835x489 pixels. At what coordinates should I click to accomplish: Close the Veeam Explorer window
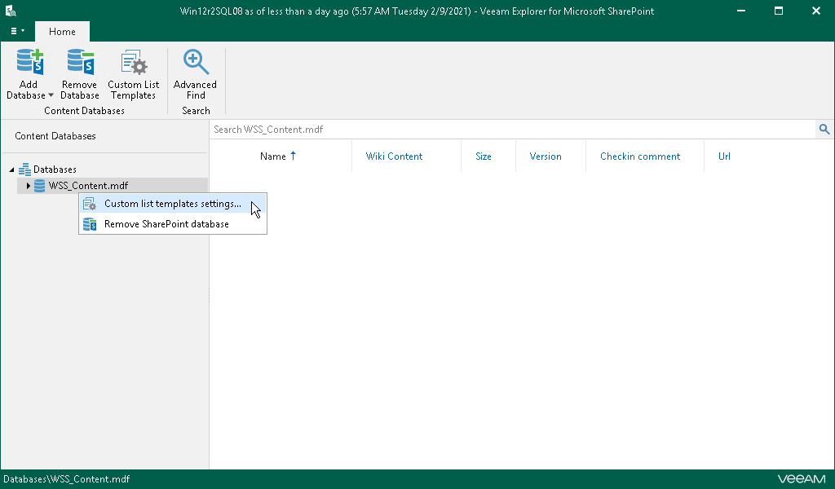(815, 11)
